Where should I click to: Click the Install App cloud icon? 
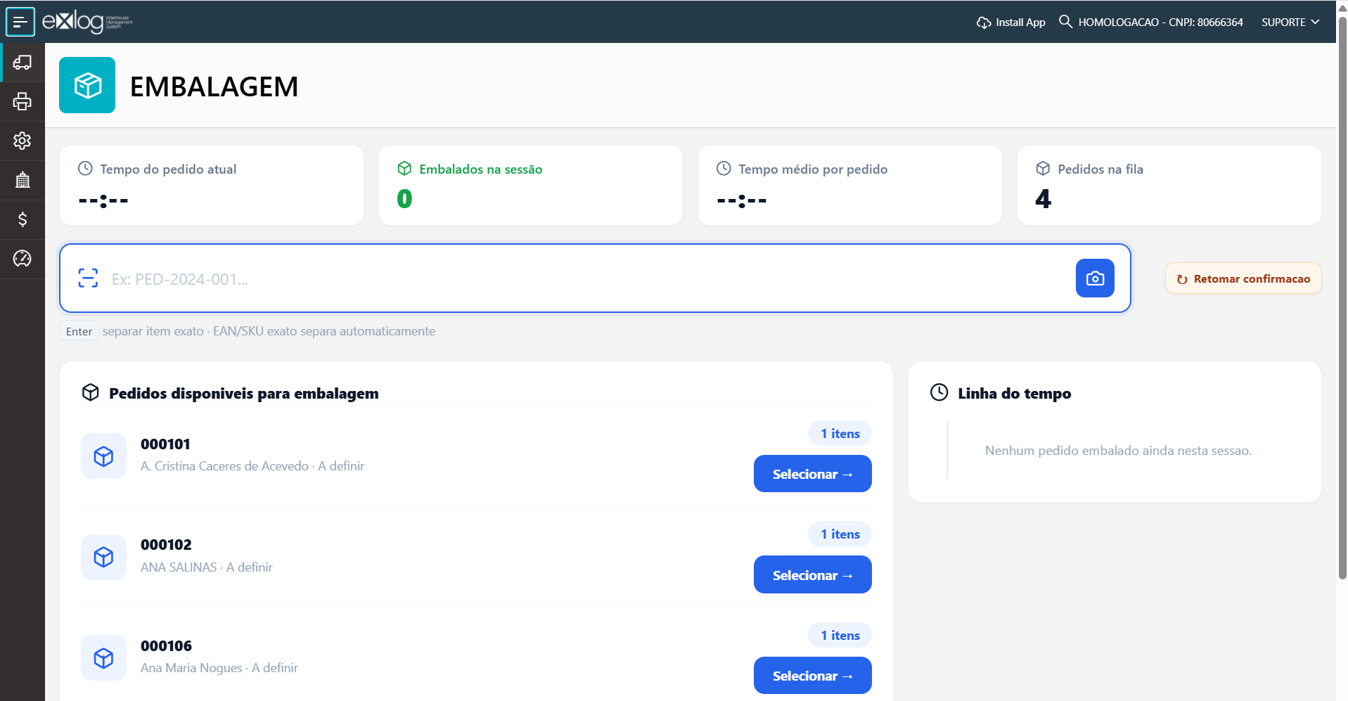click(x=984, y=22)
